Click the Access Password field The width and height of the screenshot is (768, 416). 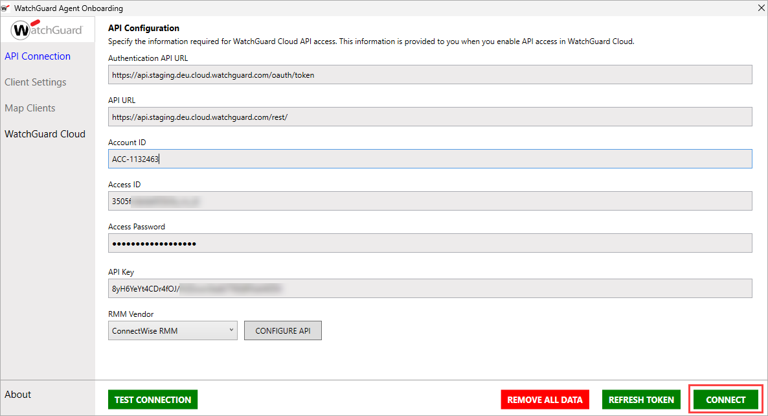click(430, 243)
